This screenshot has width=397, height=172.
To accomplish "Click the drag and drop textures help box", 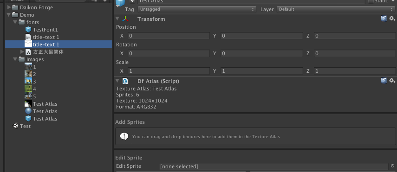I will [255, 136].
